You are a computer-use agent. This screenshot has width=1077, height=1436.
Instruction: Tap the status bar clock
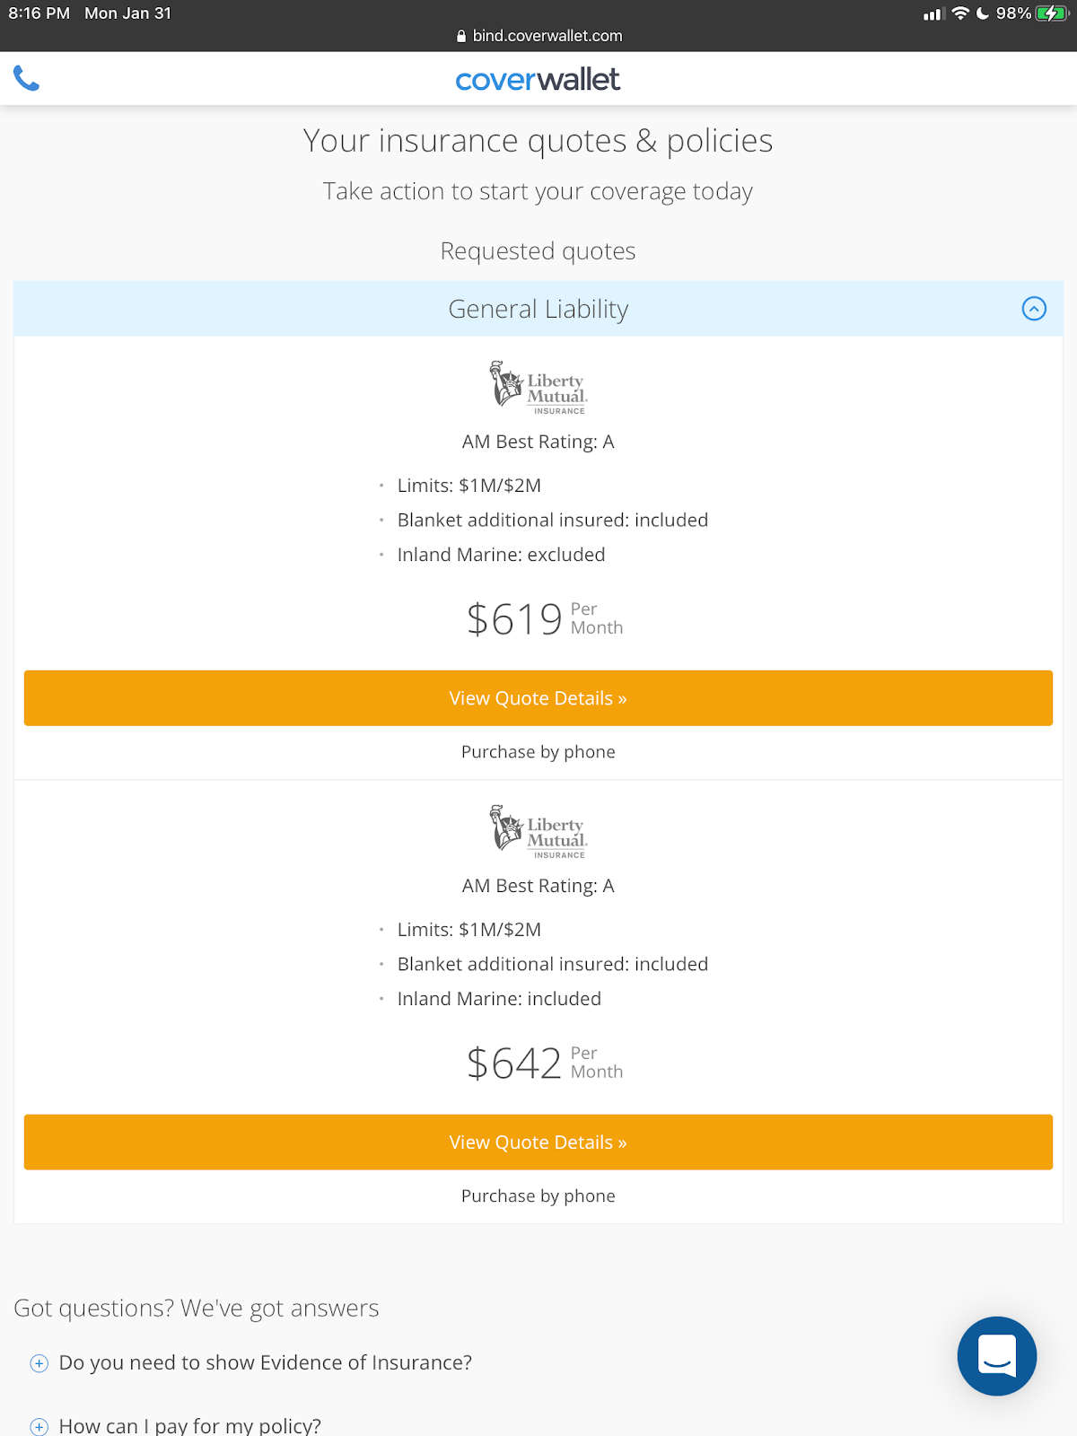(39, 13)
